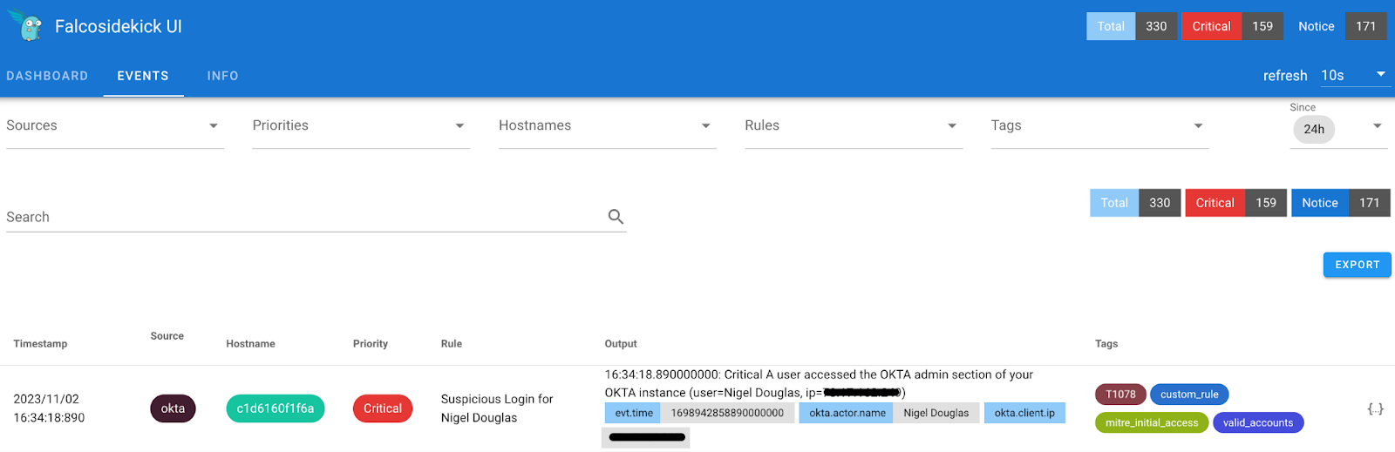The width and height of the screenshot is (1395, 452).
Task: Open the Priorities dropdown
Action: (360, 126)
